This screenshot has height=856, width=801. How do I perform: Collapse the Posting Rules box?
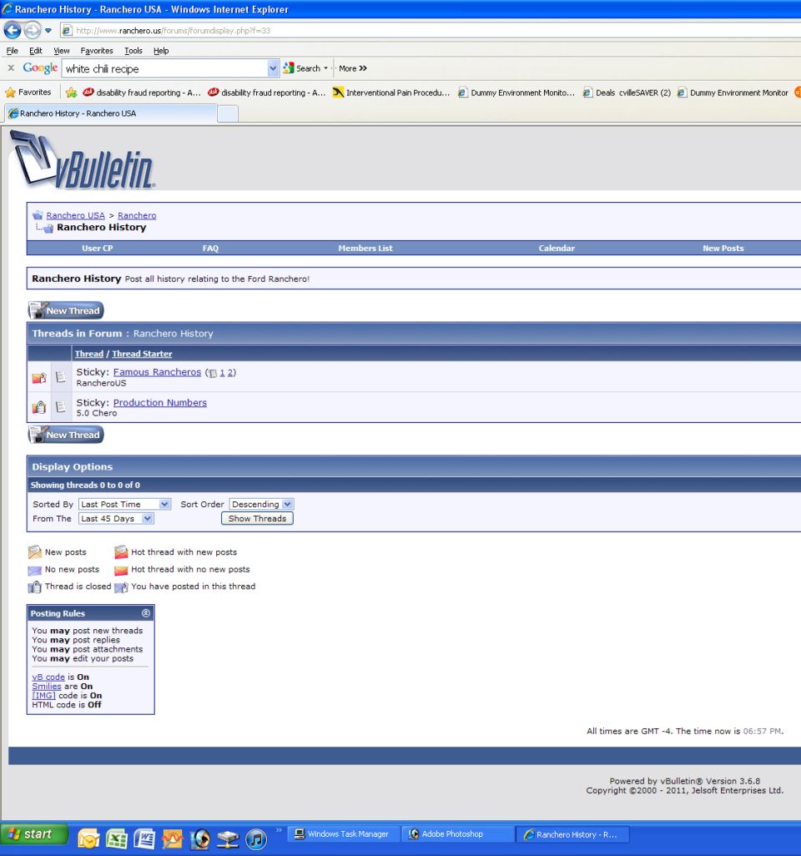pos(146,613)
